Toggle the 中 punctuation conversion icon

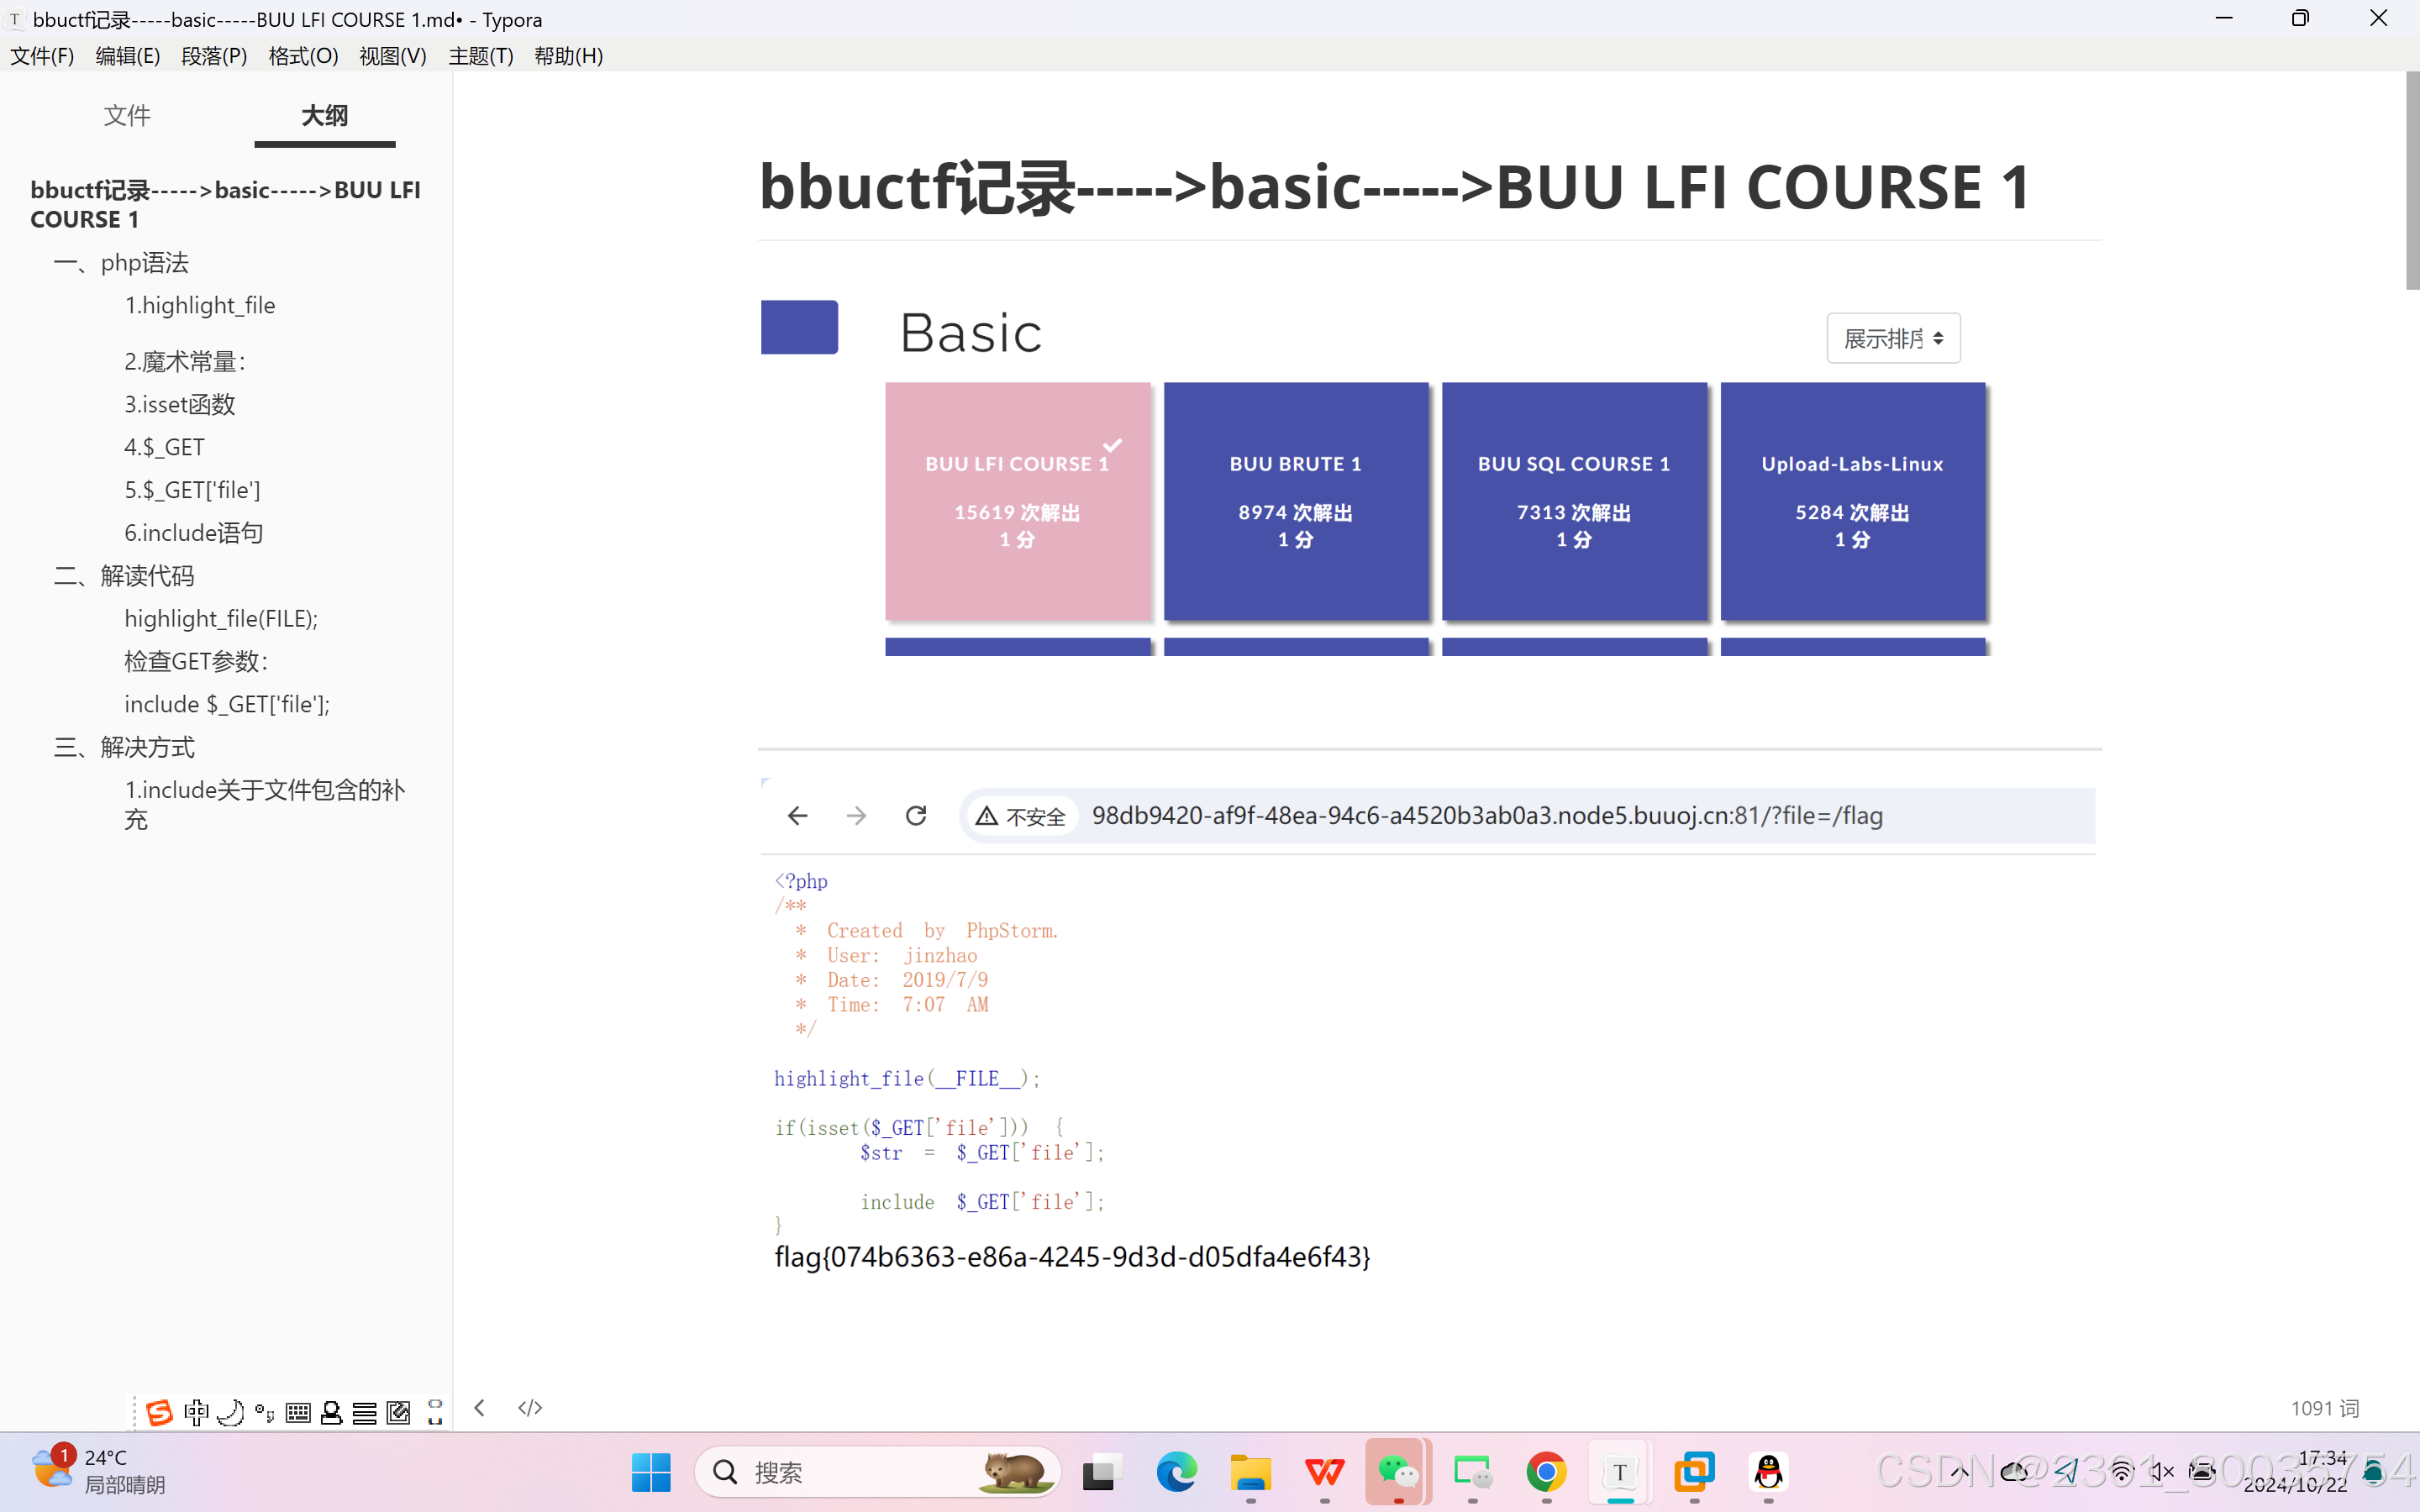click(x=197, y=1412)
